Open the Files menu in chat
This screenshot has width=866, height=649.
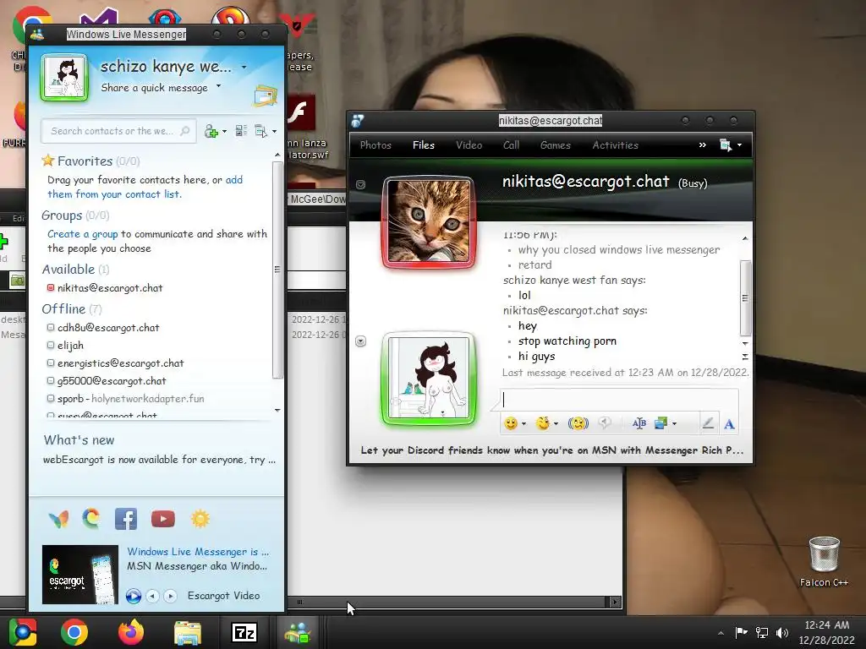coord(424,145)
